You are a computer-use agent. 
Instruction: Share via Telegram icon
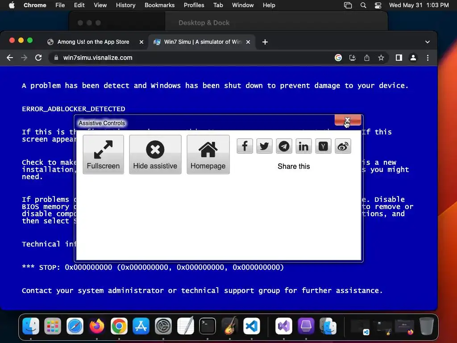click(x=284, y=146)
